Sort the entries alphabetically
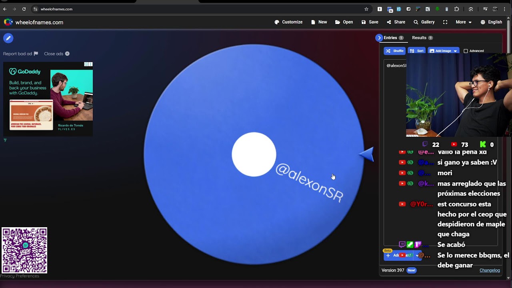This screenshot has width=512, height=288. 416,51
